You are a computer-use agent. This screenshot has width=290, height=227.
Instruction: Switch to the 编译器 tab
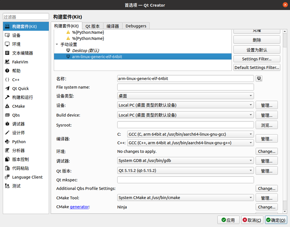pos(113,26)
